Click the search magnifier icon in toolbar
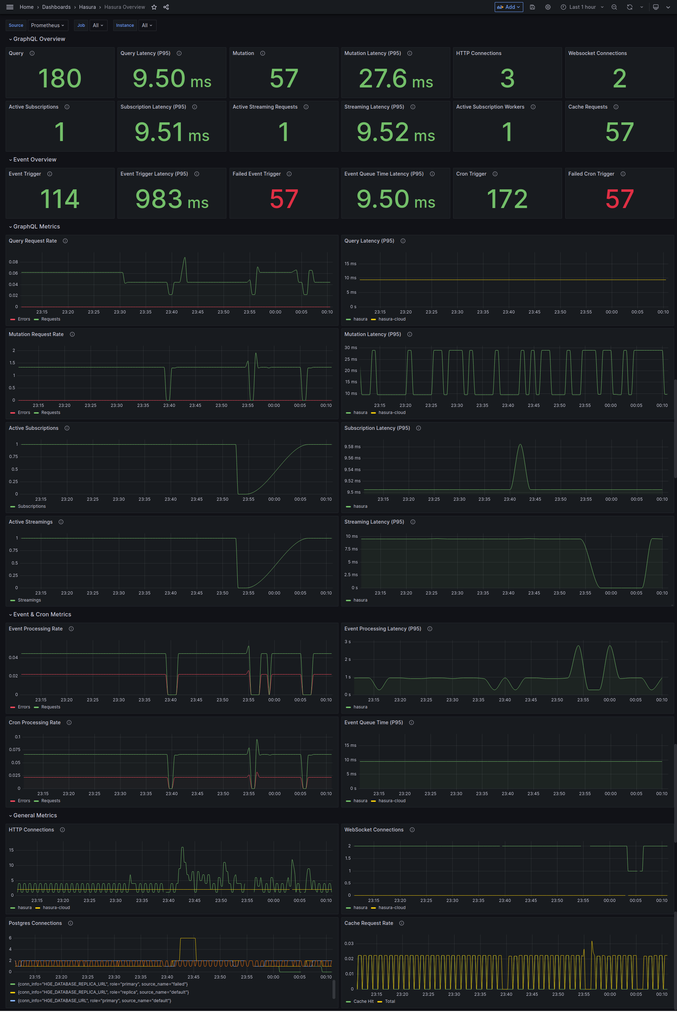 [x=614, y=7]
